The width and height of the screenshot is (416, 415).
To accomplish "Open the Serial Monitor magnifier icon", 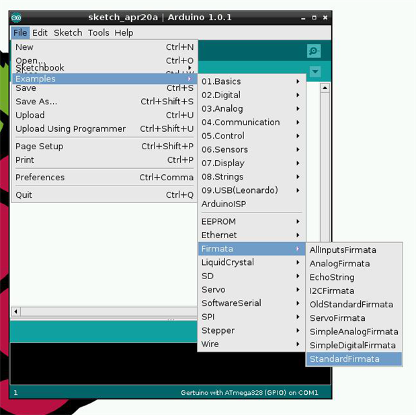I will point(314,50).
